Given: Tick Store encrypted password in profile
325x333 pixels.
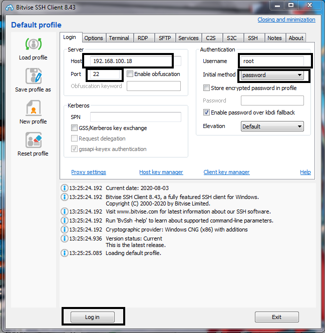Looking at the screenshot, I should click(206, 88).
